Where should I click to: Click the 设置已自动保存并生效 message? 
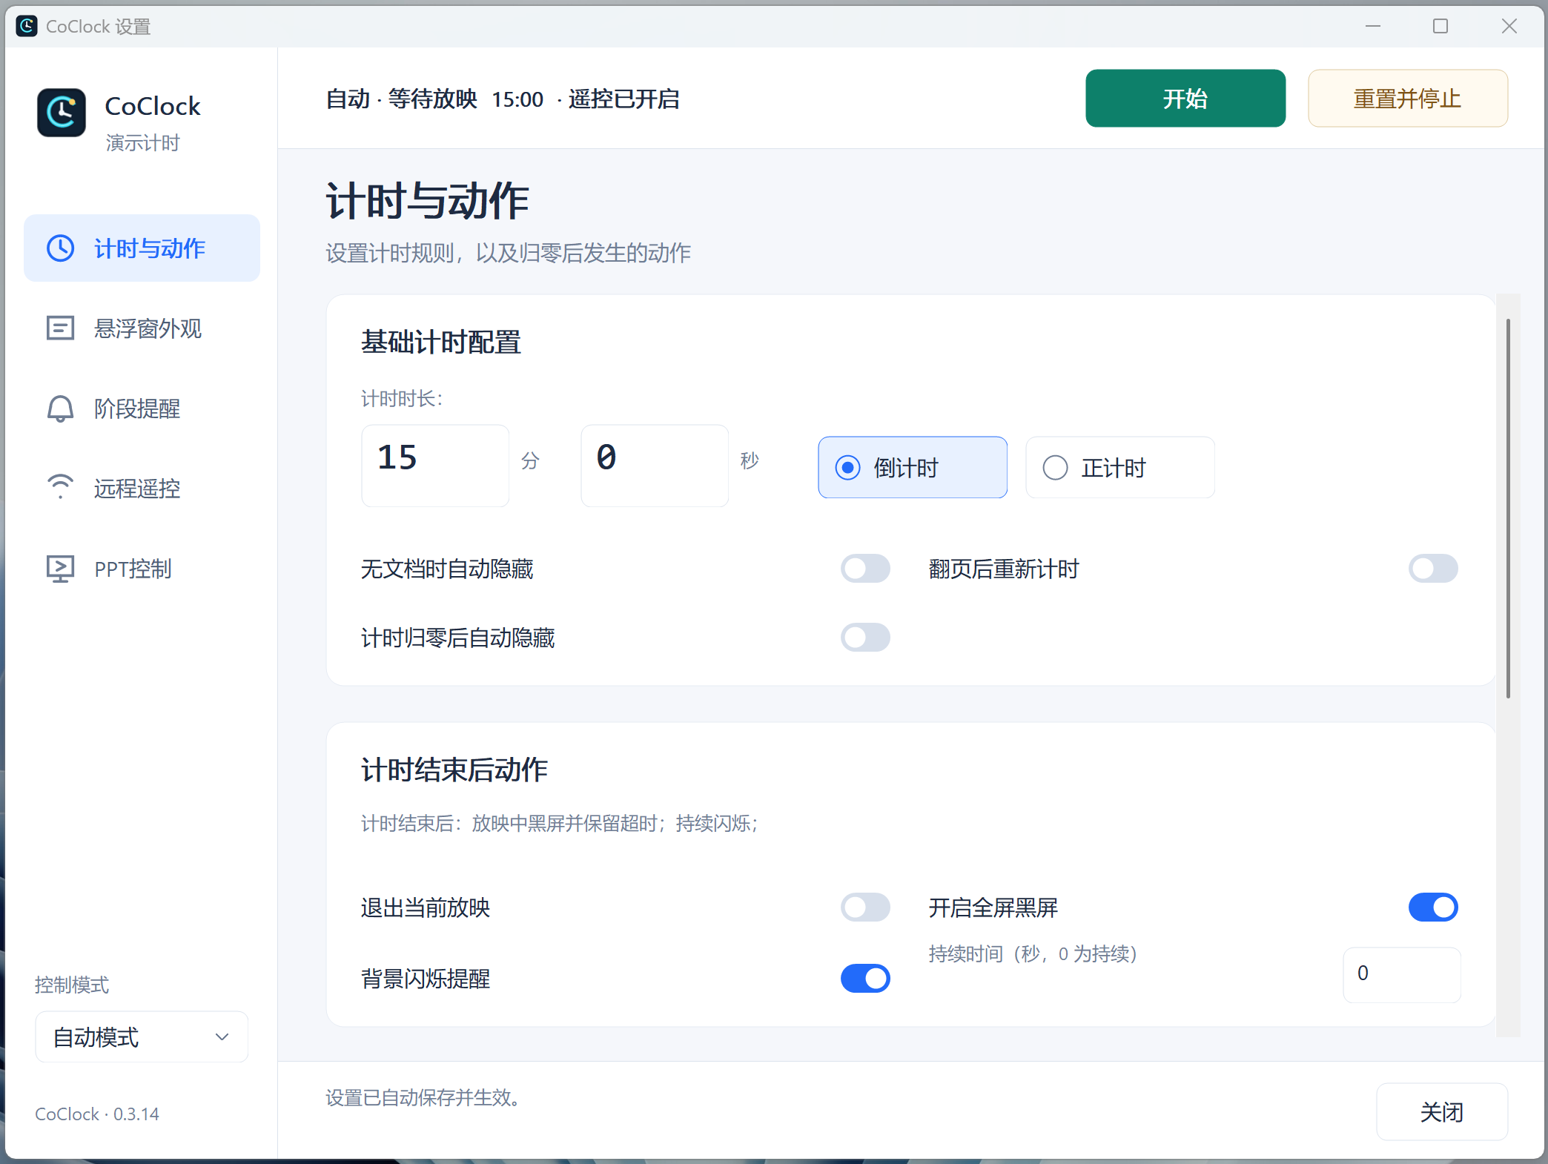(423, 1097)
